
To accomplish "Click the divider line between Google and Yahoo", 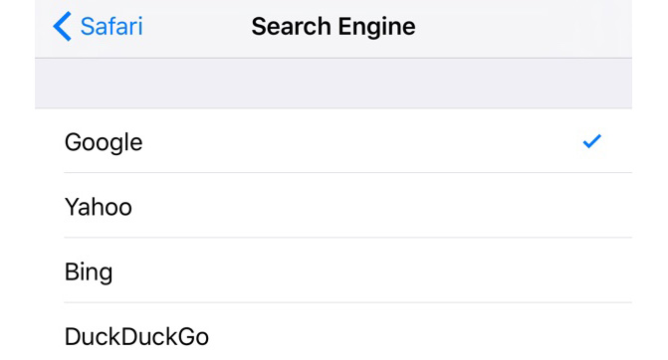I will pos(347,173).
